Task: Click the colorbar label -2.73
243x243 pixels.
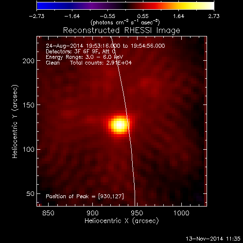Action: [36, 16]
